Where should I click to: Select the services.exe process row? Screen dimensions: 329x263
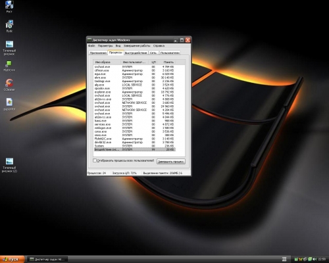tap(134, 124)
